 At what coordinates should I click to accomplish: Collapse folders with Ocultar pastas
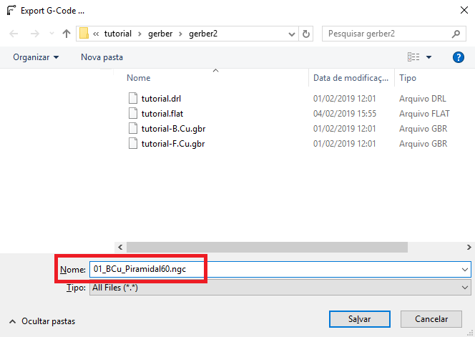(42, 321)
